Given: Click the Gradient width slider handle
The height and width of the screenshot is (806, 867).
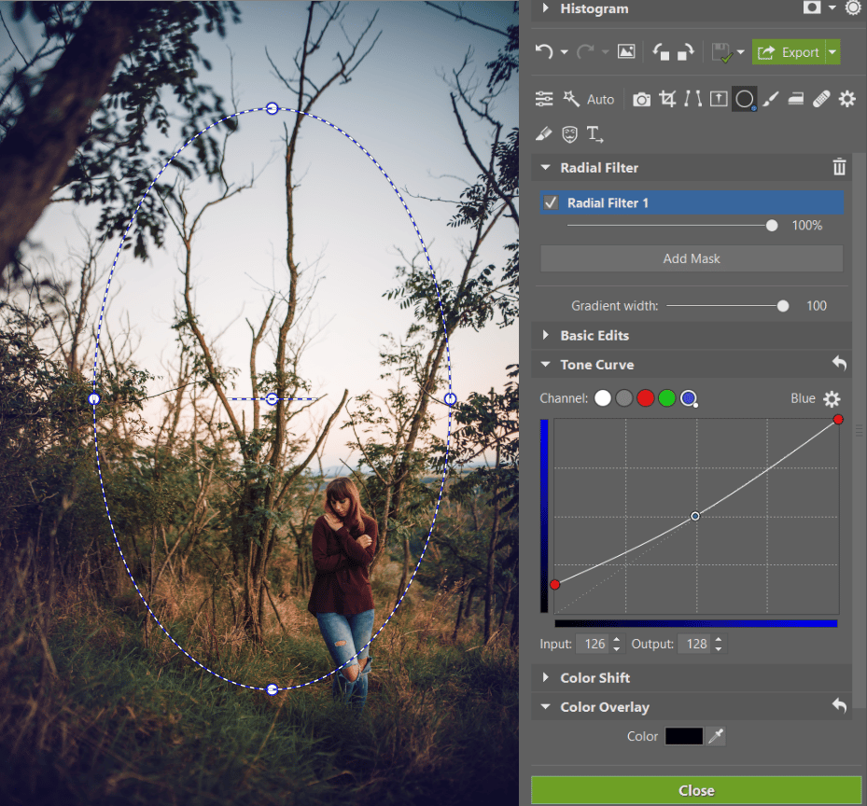Looking at the screenshot, I should (783, 306).
